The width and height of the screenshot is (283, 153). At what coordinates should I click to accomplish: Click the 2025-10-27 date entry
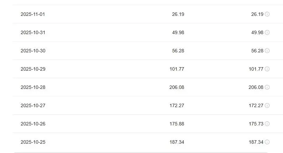33,105
